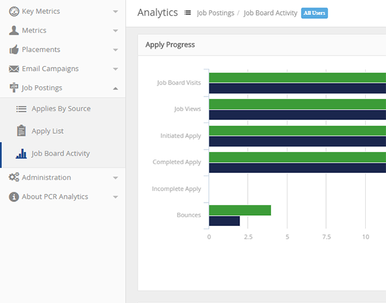This screenshot has width=386, height=303.
Task: Click the Key Metrics gauge icon
Action: pyautogui.click(x=14, y=11)
